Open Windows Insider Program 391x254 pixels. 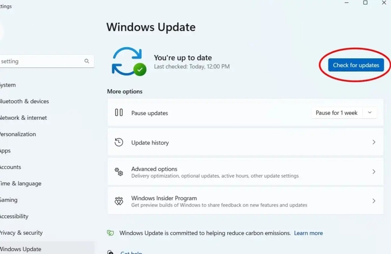click(245, 201)
